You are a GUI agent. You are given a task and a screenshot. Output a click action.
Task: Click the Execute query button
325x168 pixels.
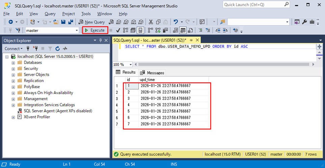(95, 30)
